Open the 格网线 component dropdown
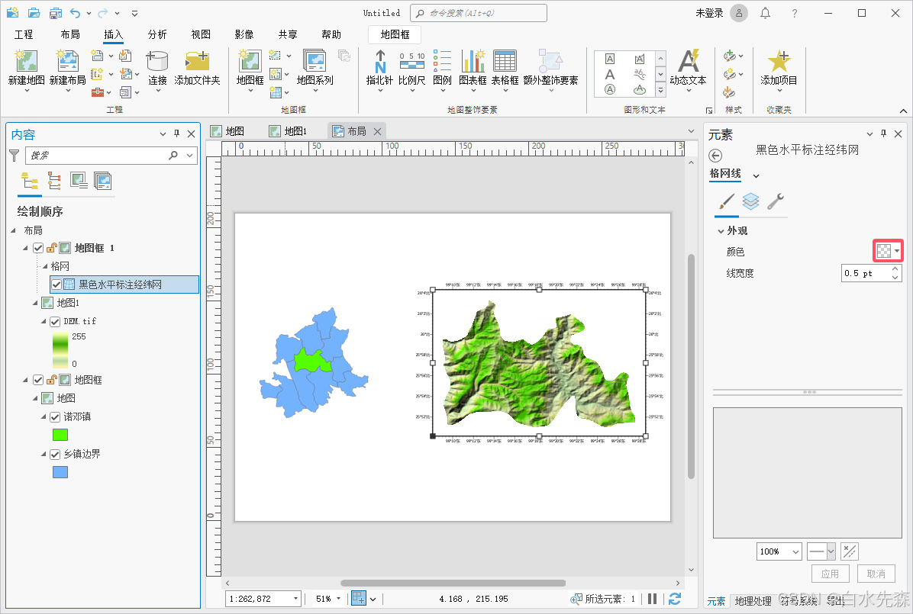The height and width of the screenshot is (614, 913). tap(756, 175)
